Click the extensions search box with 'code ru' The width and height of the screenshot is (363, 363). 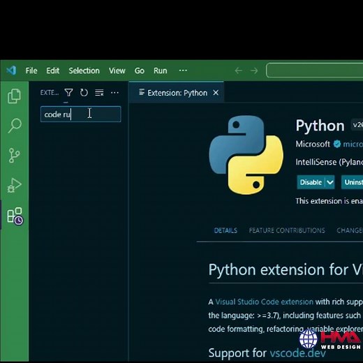(81, 114)
